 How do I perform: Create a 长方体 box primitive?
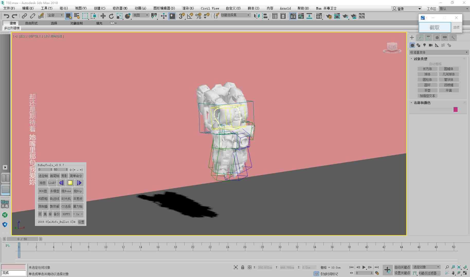pos(427,69)
